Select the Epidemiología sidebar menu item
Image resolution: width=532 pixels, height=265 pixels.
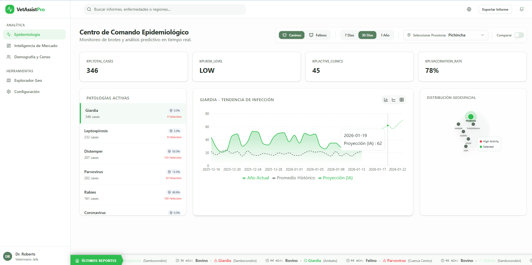pos(27,34)
